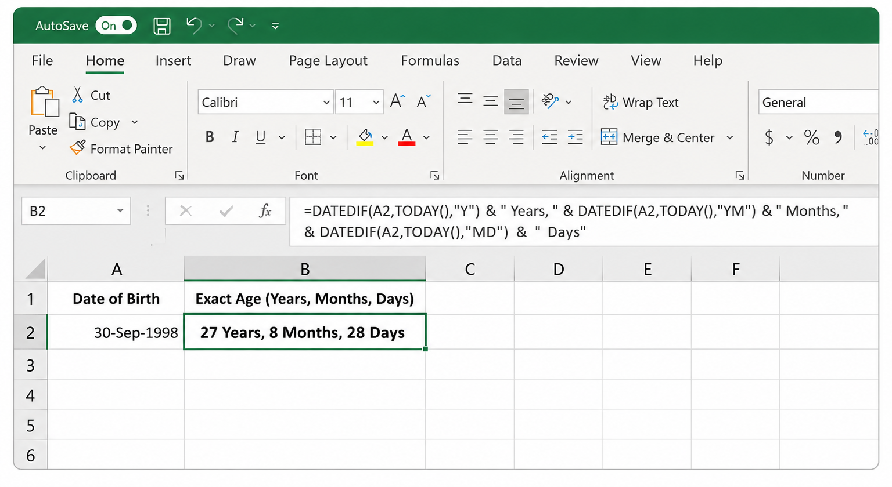Click the Percent Style icon
The height and width of the screenshot is (487, 892).
(812, 137)
